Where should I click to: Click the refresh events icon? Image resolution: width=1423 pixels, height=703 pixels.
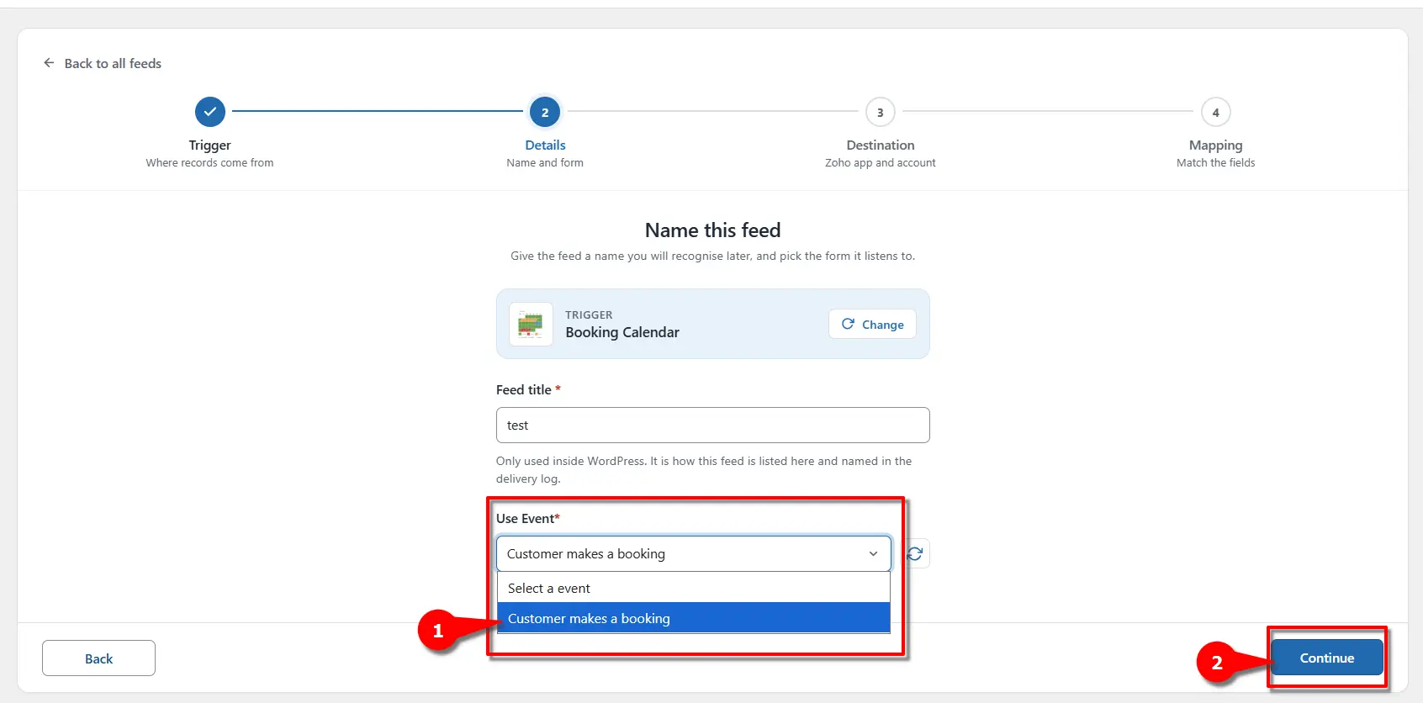point(915,553)
